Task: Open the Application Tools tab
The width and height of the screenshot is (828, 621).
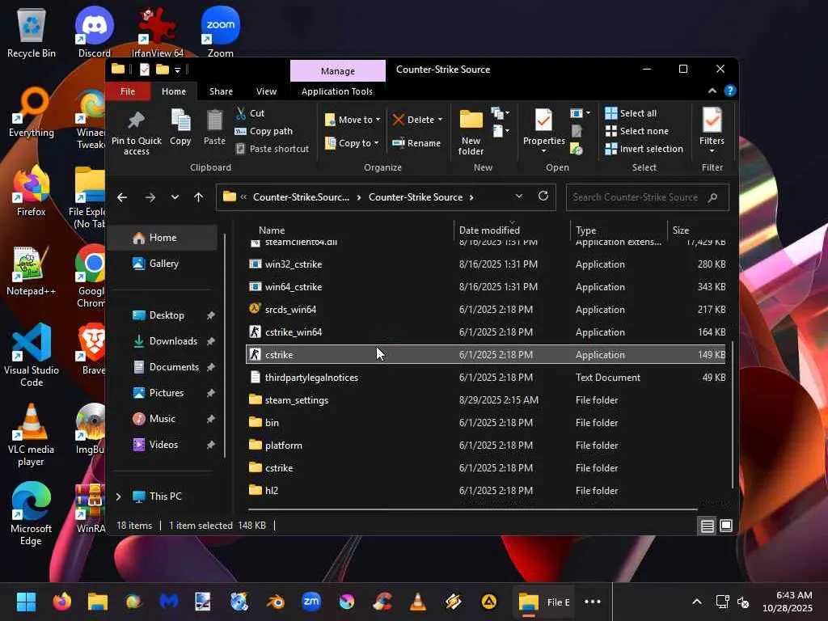Action: [x=337, y=91]
